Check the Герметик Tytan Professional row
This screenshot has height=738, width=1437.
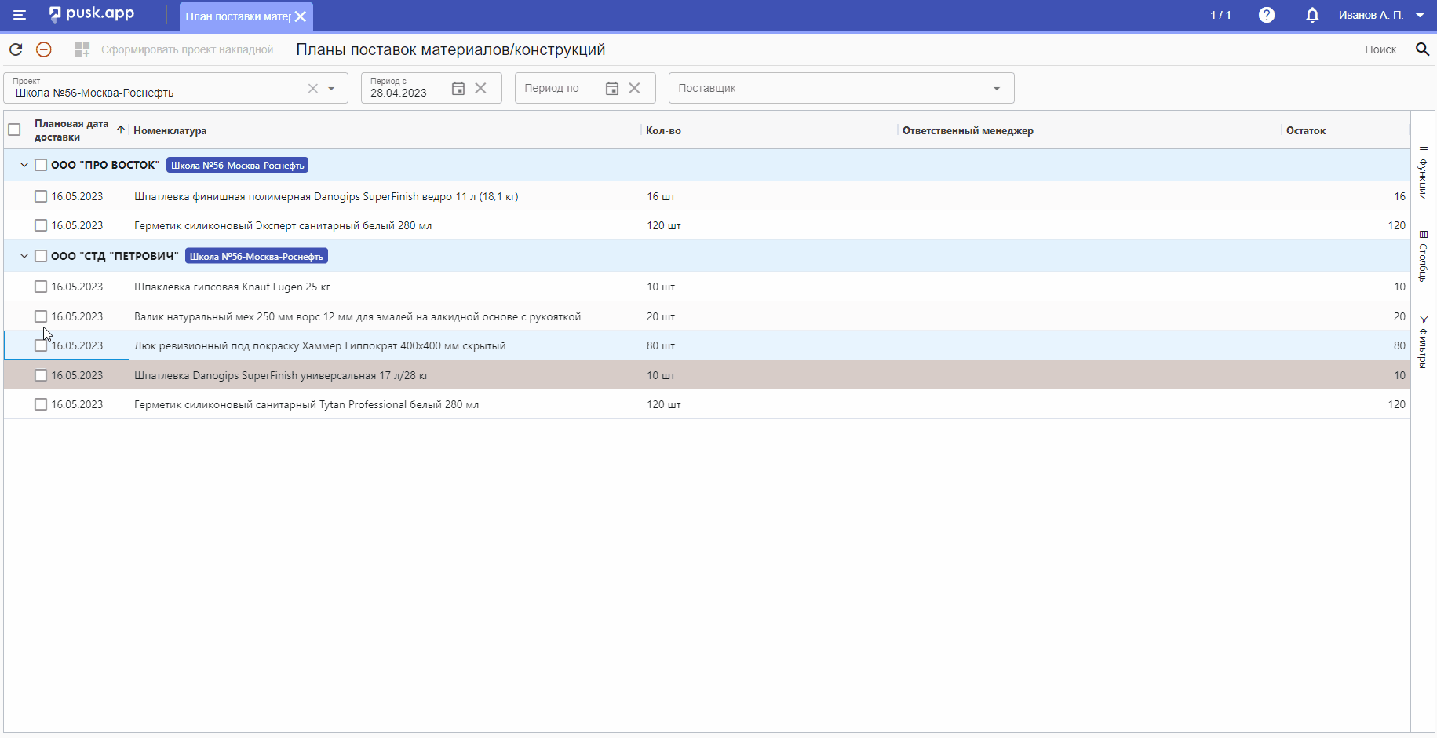pyautogui.click(x=41, y=404)
